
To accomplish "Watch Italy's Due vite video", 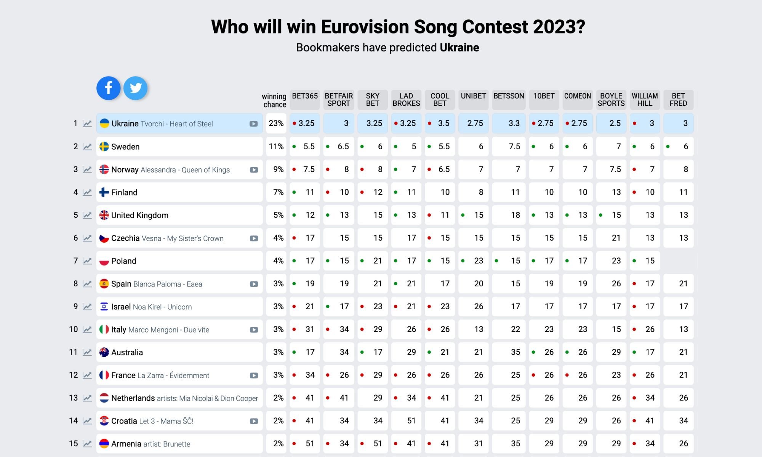I will [254, 330].
